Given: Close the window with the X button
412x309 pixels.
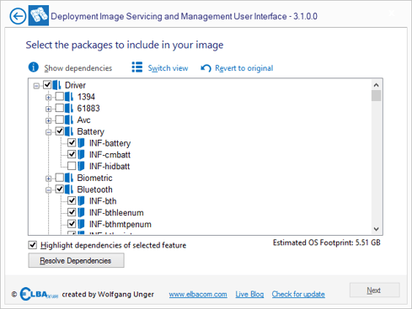Looking at the screenshot, I should point(392,13).
